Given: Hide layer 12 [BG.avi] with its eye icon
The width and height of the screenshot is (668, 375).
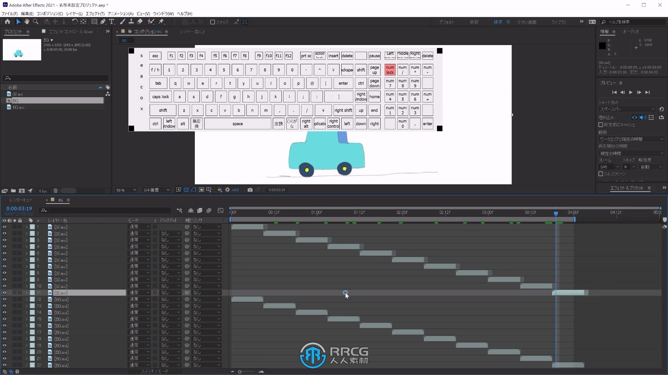Looking at the screenshot, I should (5, 299).
